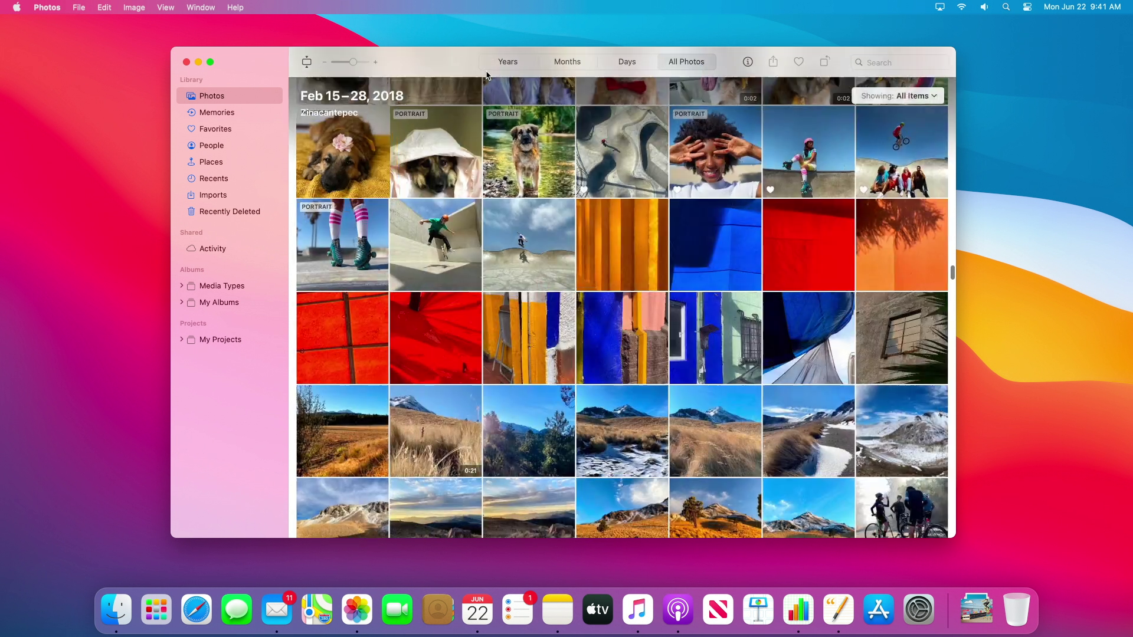Open Places in the sidebar
Viewport: 1133px width, 637px height.
click(230, 162)
